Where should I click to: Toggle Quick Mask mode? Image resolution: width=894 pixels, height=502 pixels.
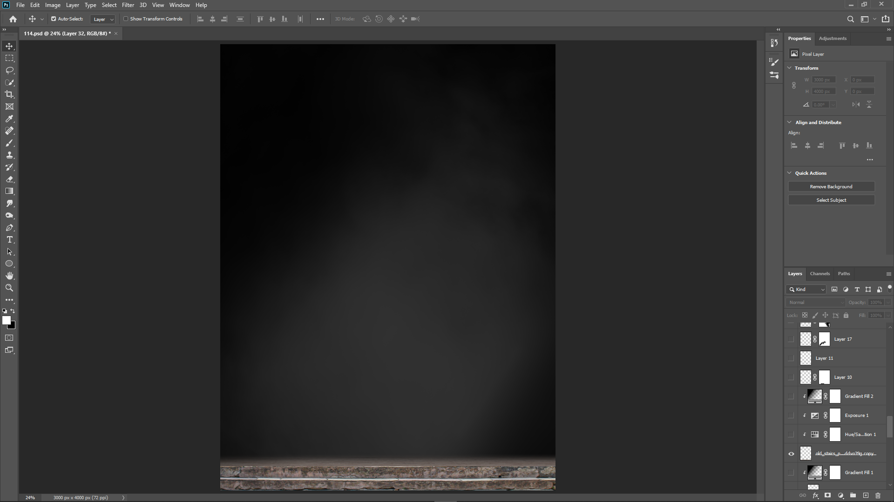coord(9,338)
